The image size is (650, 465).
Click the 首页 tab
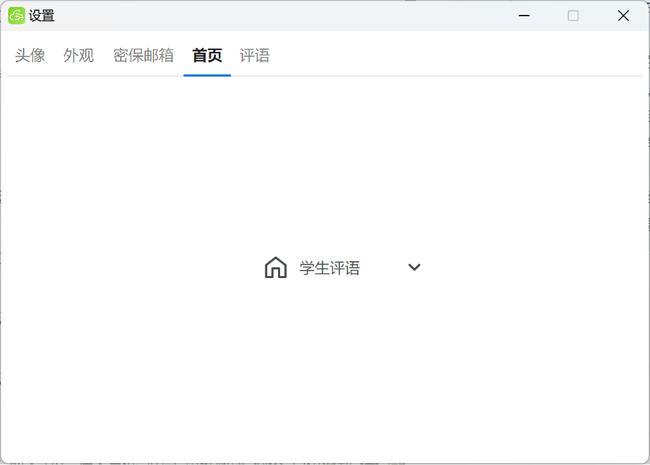coord(207,55)
